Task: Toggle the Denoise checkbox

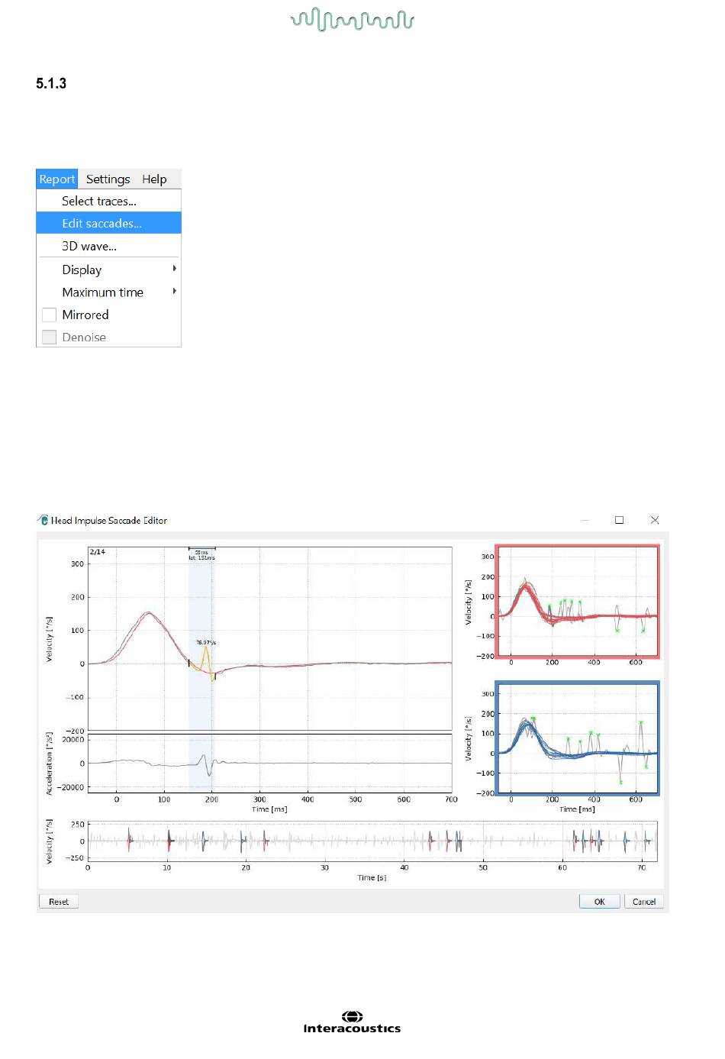Action: tap(50, 337)
